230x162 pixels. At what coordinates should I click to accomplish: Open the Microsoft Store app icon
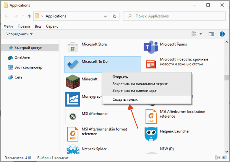point(73,47)
